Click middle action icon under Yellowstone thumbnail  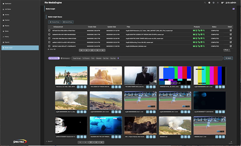(x=82, y=87)
